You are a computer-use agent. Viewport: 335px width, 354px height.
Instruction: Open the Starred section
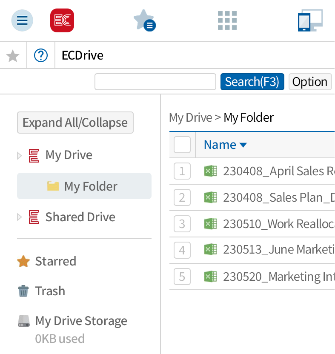pos(55,261)
